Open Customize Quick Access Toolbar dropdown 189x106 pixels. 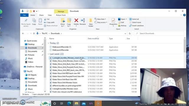pos(37,11)
